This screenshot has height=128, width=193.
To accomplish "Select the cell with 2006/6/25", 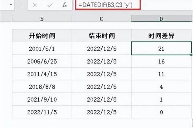I will pos(42,61).
